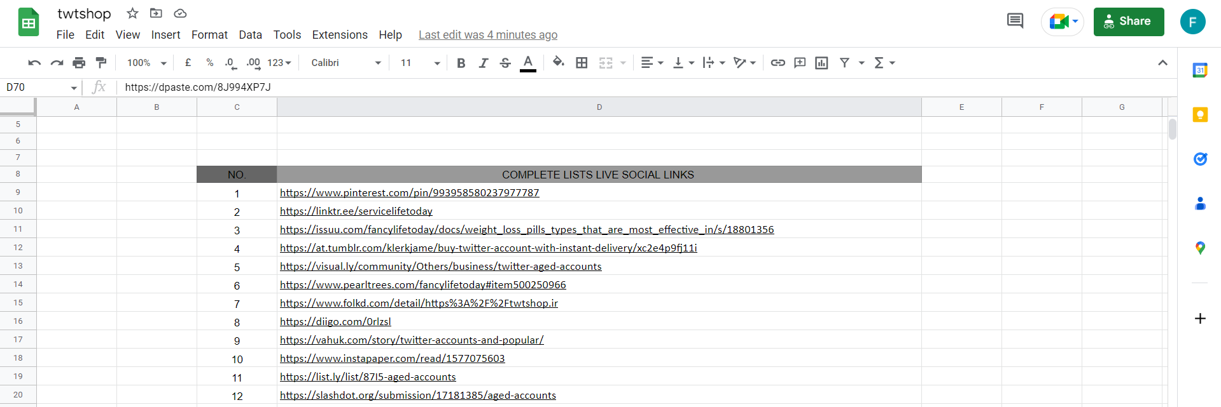Viewport: 1221px width, 407px height.
Task: Open the Extensions menu
Action: [x=340, y=35]
